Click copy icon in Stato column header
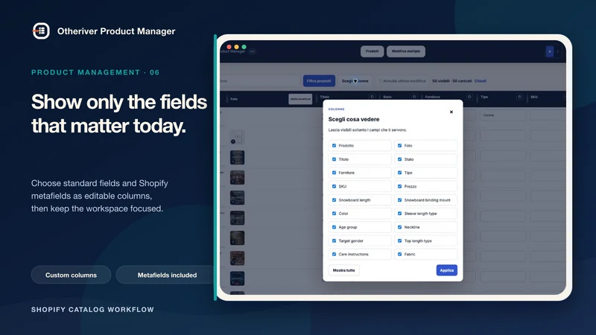Viewport: 596px width, 335px height. (414, 97)
